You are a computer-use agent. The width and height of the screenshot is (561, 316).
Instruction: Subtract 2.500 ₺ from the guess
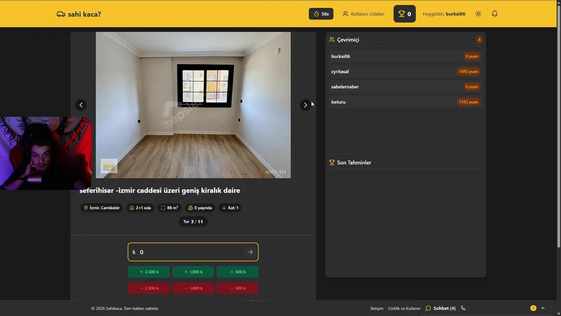coord(149,288)
